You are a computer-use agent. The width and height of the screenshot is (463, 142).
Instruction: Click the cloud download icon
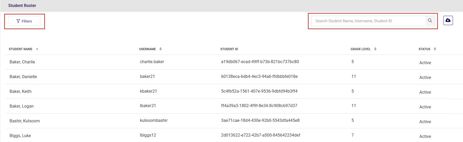448,20
